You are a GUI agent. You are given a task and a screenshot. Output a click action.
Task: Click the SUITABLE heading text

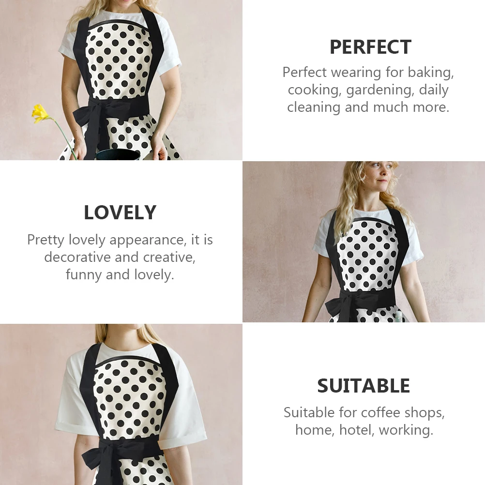364,386
